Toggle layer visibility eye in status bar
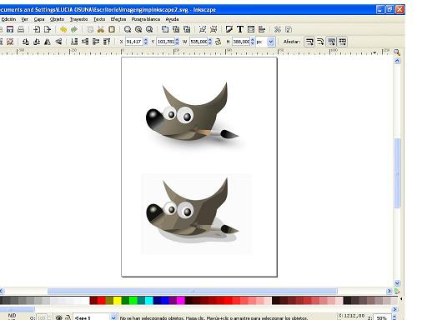This screenshot has height=320, width=427. (x=59, y=317)
